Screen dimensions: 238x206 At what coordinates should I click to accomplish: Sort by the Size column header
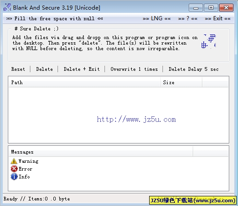click(181, 82)
